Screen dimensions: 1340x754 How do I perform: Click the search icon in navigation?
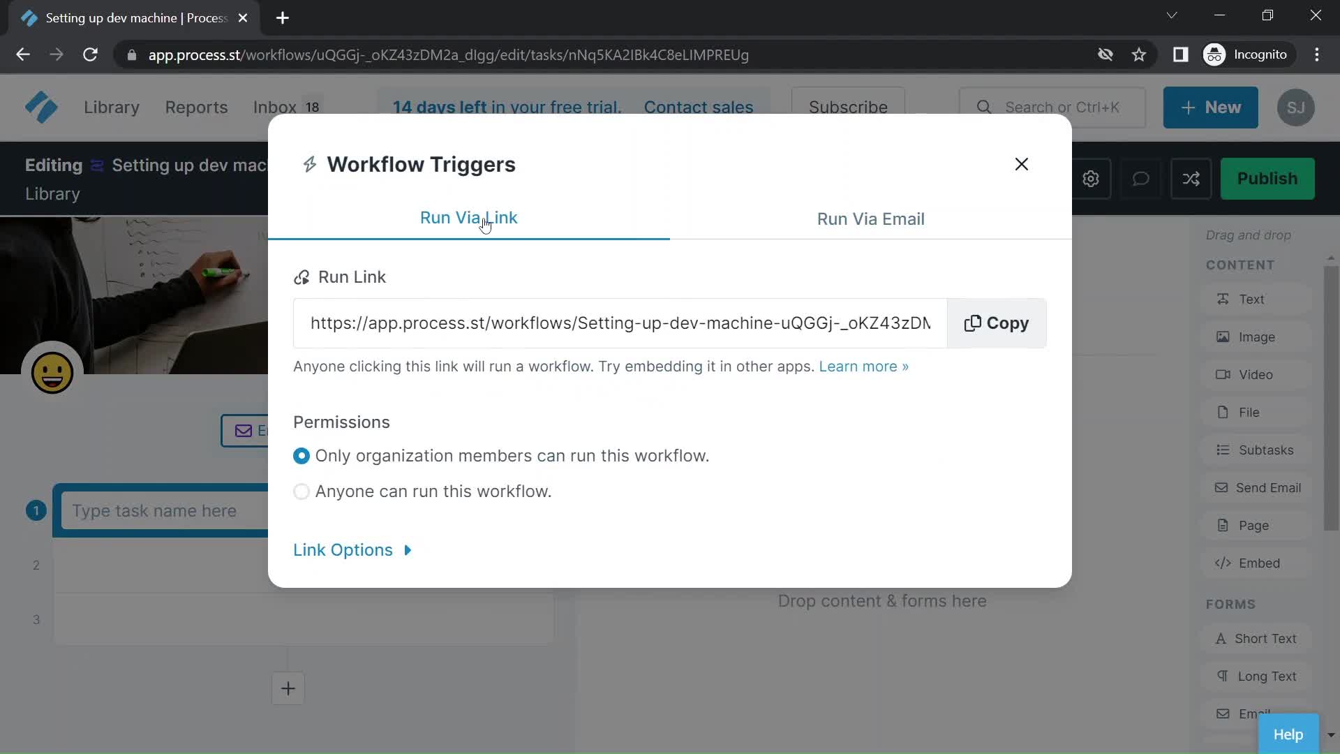(984, 107)
